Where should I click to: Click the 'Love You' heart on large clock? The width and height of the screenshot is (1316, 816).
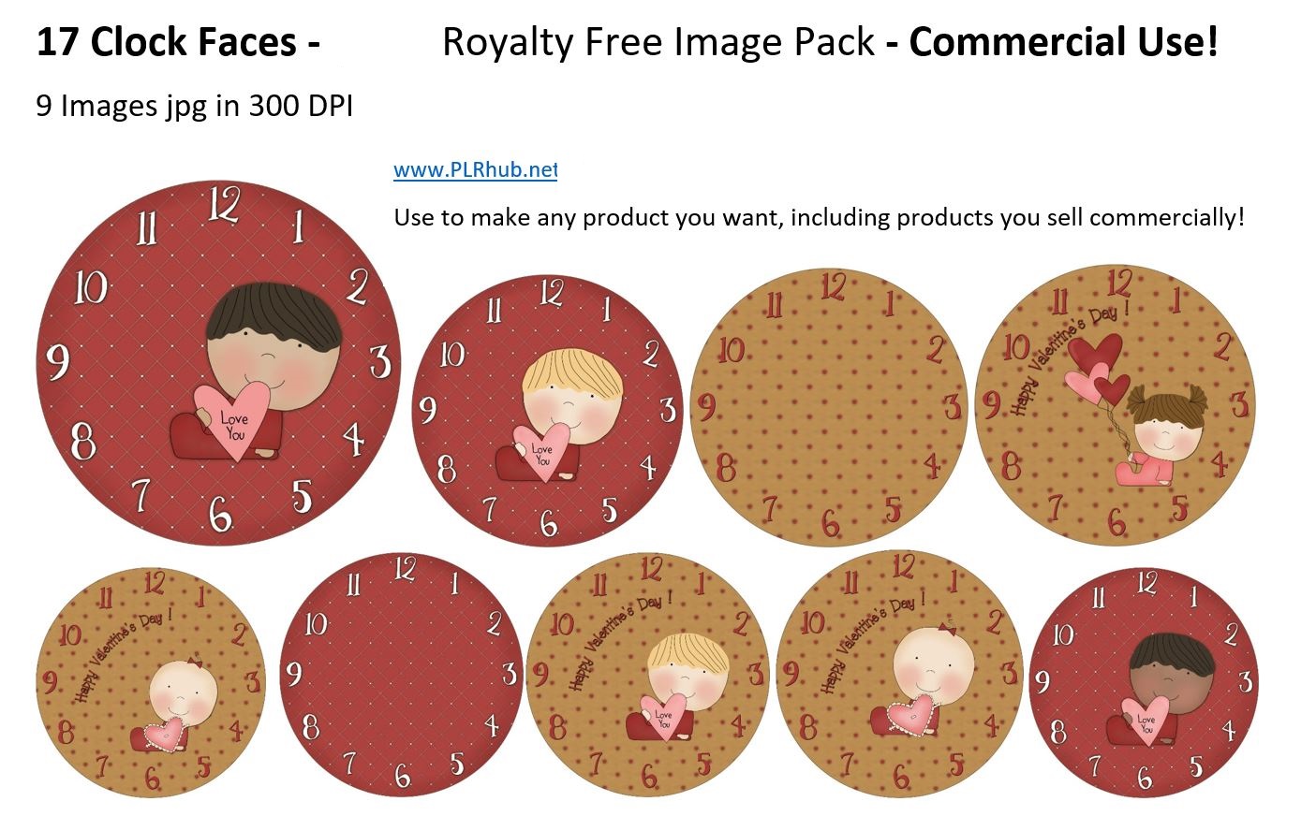(x=232, y=420)
